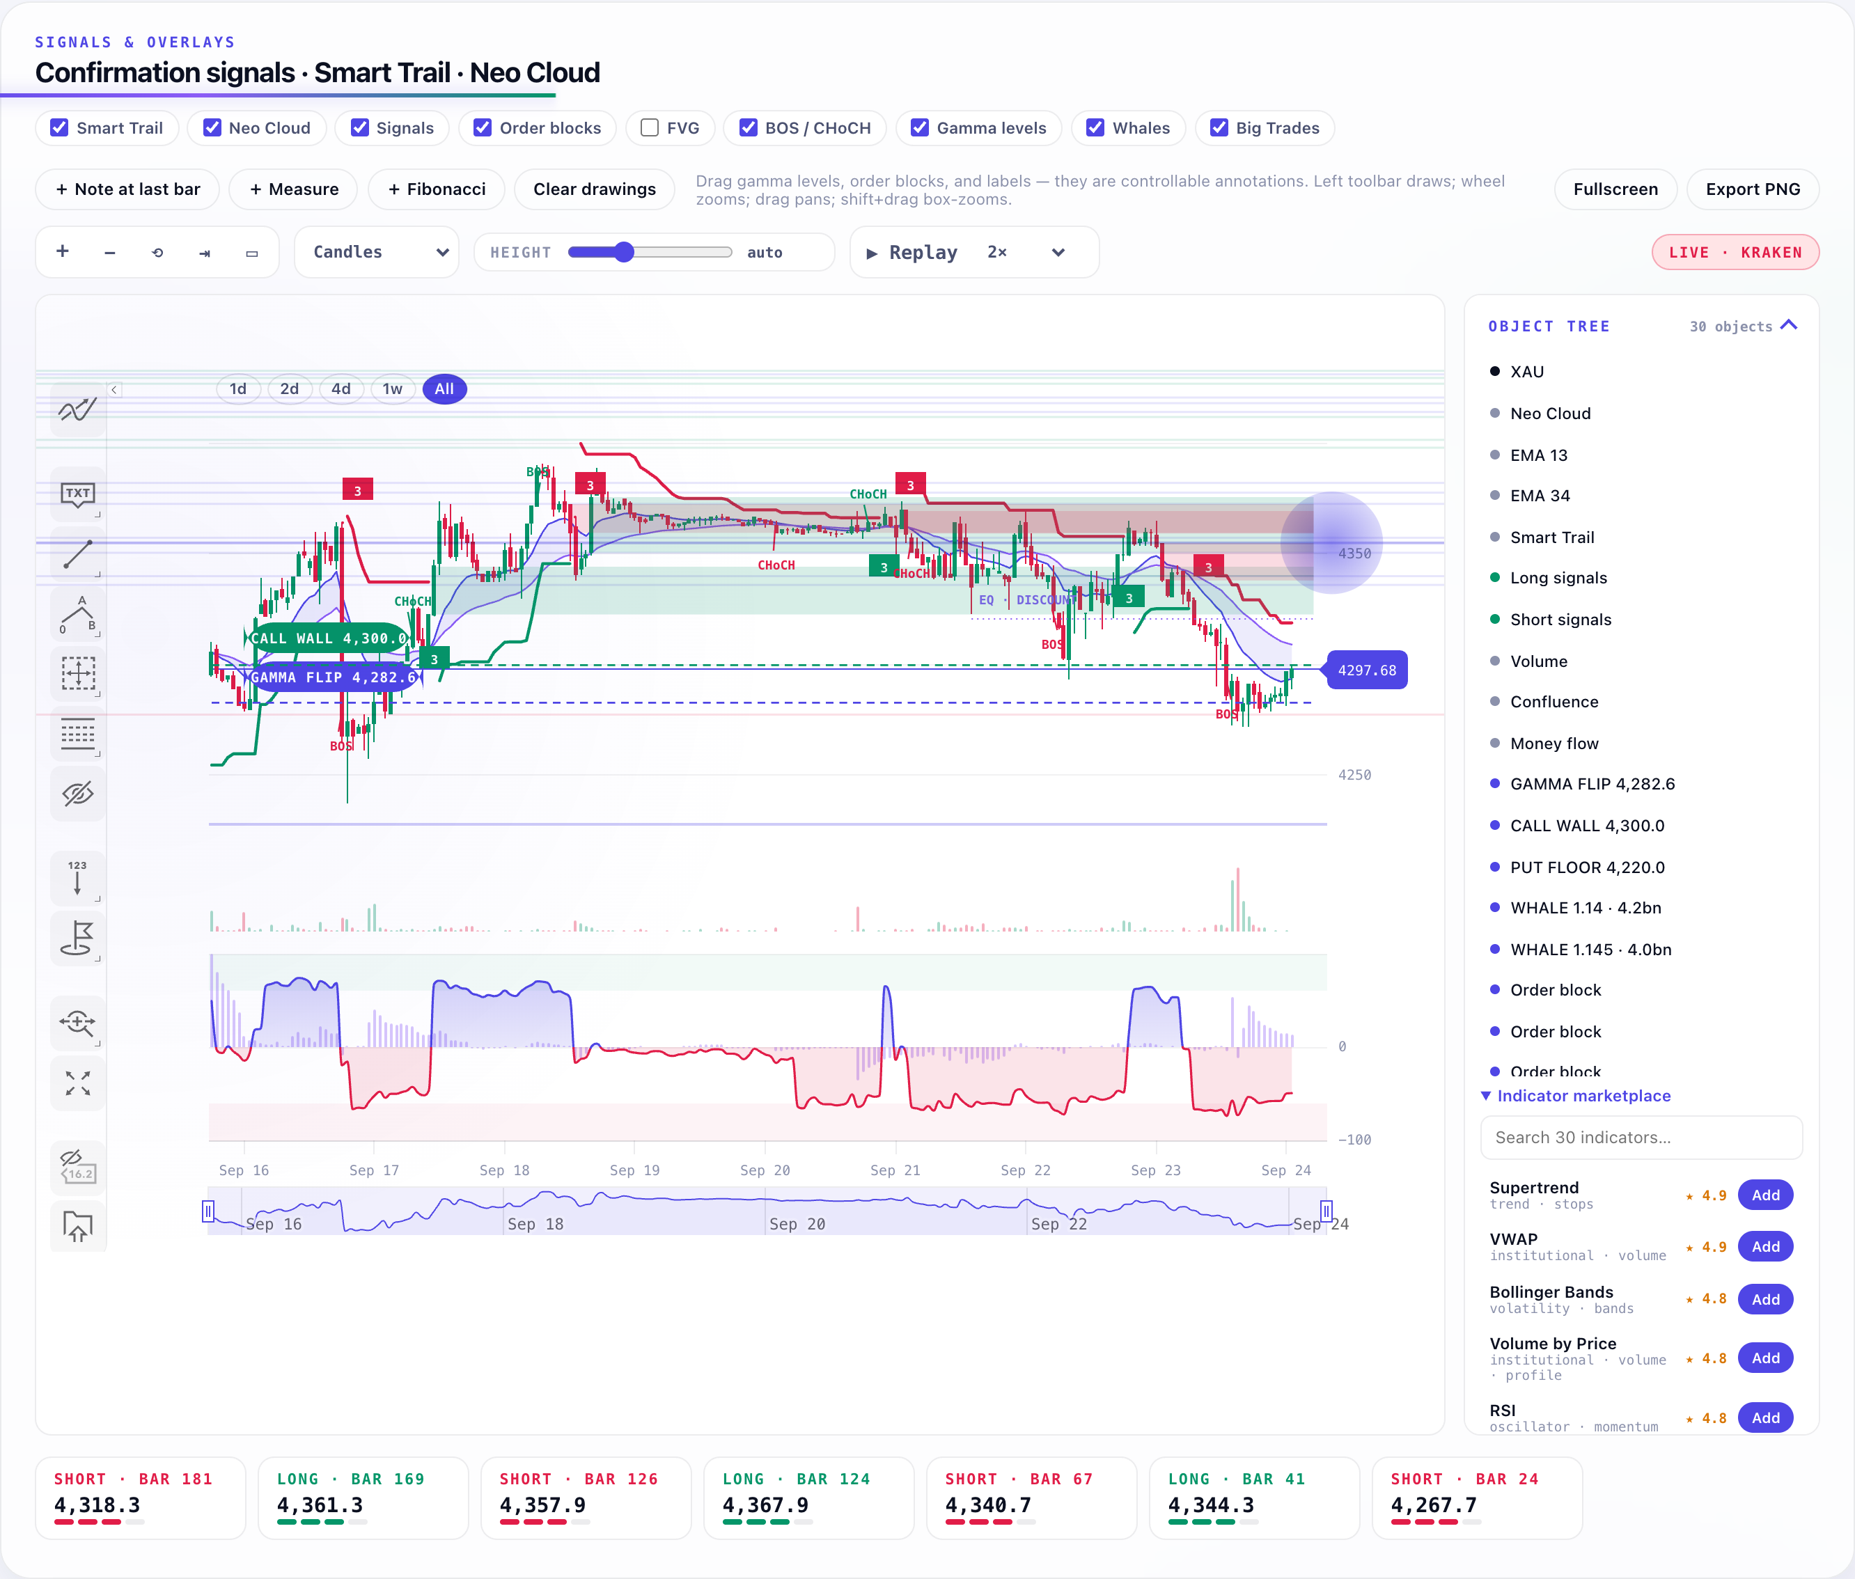Click the rectangle box-zoom toolbar icon
1855x1579 pixels.
tap(253, 251)
